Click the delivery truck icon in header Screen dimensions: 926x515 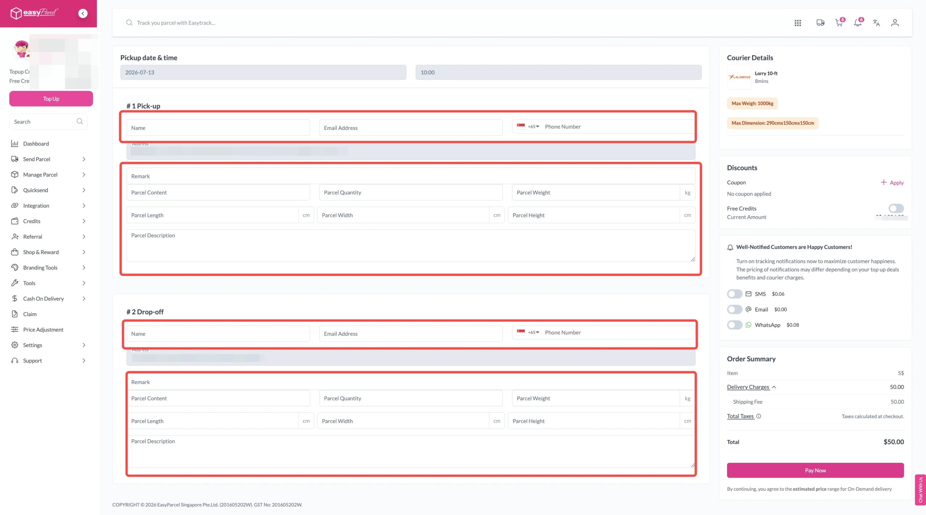click(820, 23)
